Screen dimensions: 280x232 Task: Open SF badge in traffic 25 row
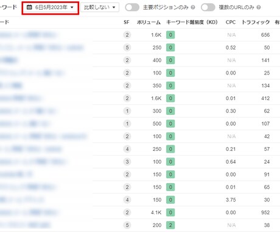127,73
